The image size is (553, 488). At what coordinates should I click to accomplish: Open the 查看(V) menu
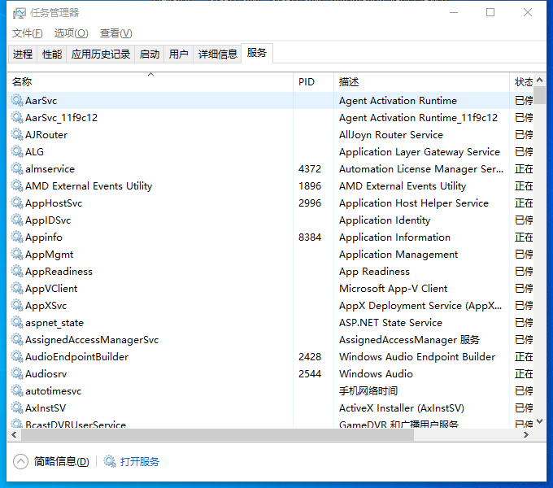point(115,33)
